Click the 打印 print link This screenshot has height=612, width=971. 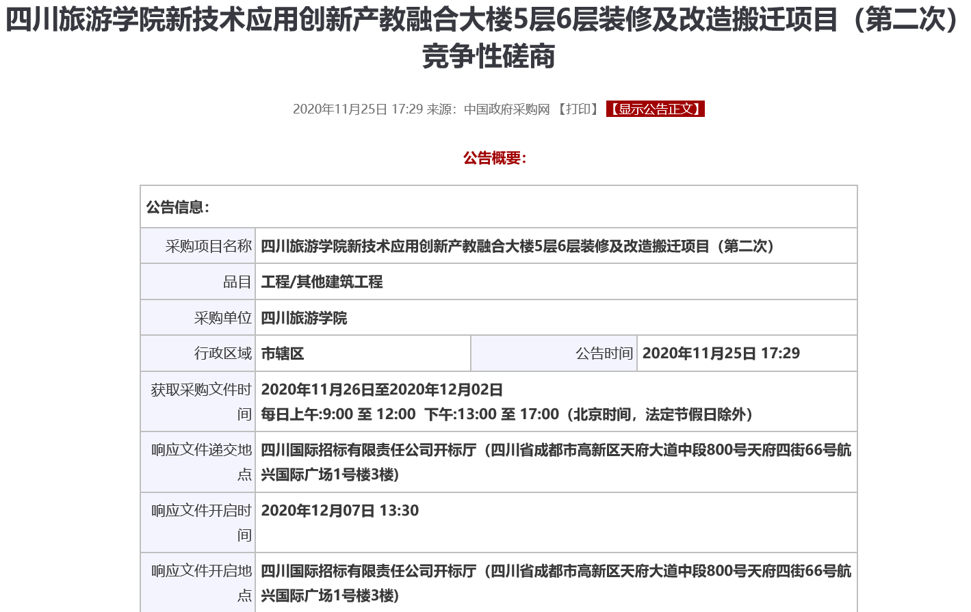click(x=578, y=109)
